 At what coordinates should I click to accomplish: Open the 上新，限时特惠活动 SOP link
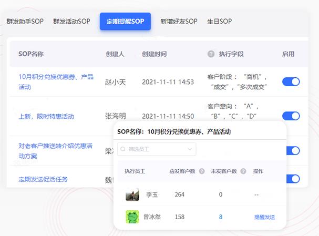point(46,117)
